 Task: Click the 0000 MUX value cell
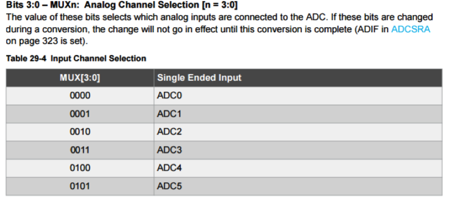click(80, 96)
